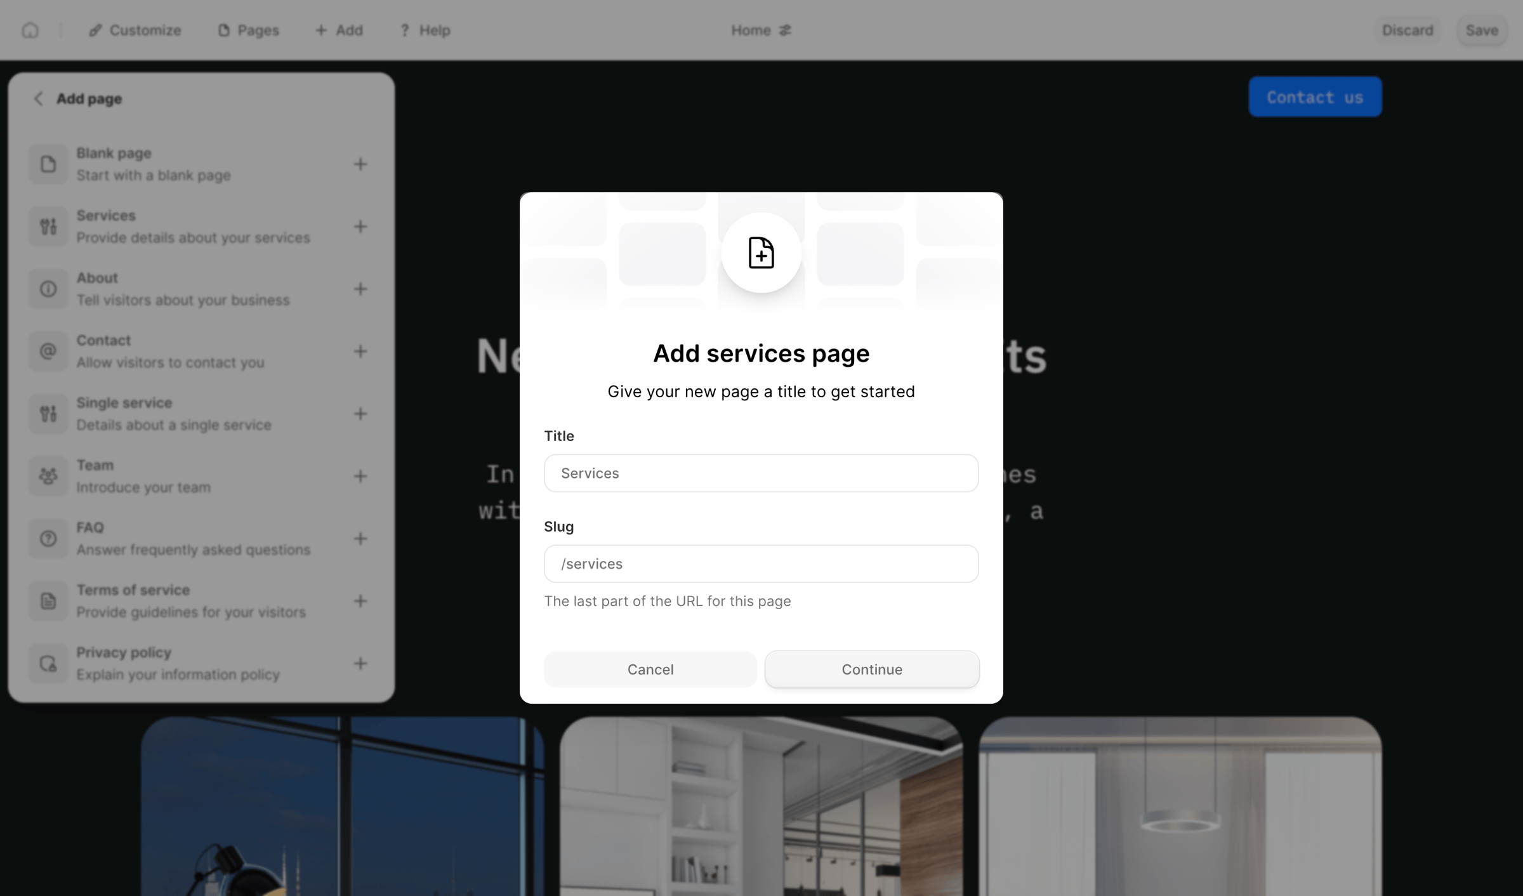Click the page-plus icon in the dialog
1523x896 pixels.
[761, 253]
